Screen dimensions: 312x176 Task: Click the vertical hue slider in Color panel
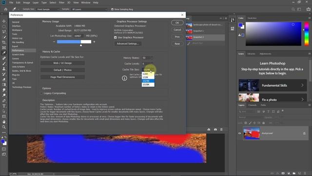pyautogui.click(x=307, y=34)
